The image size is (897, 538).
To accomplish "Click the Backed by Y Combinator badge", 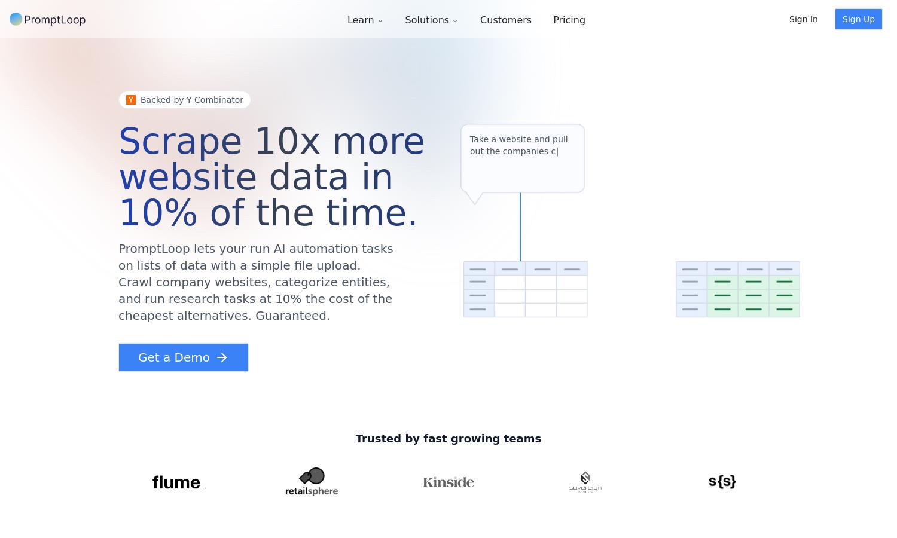I will [x=185, y=100].
